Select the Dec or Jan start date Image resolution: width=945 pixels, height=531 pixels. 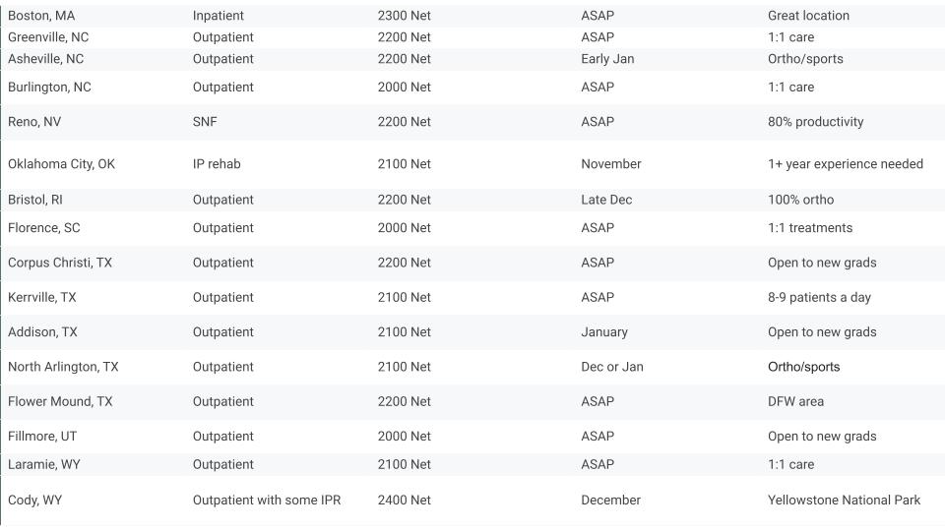[x=611, y=367]
